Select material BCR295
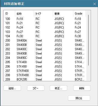Image resolution: width=98 pixels, height=106 pixels. pyautogui.click(x=22, y=79)
